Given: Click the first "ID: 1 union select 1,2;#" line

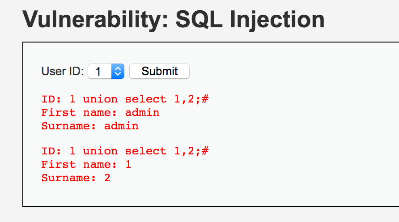Looking at the screenshot, I should tap(125, 99).
